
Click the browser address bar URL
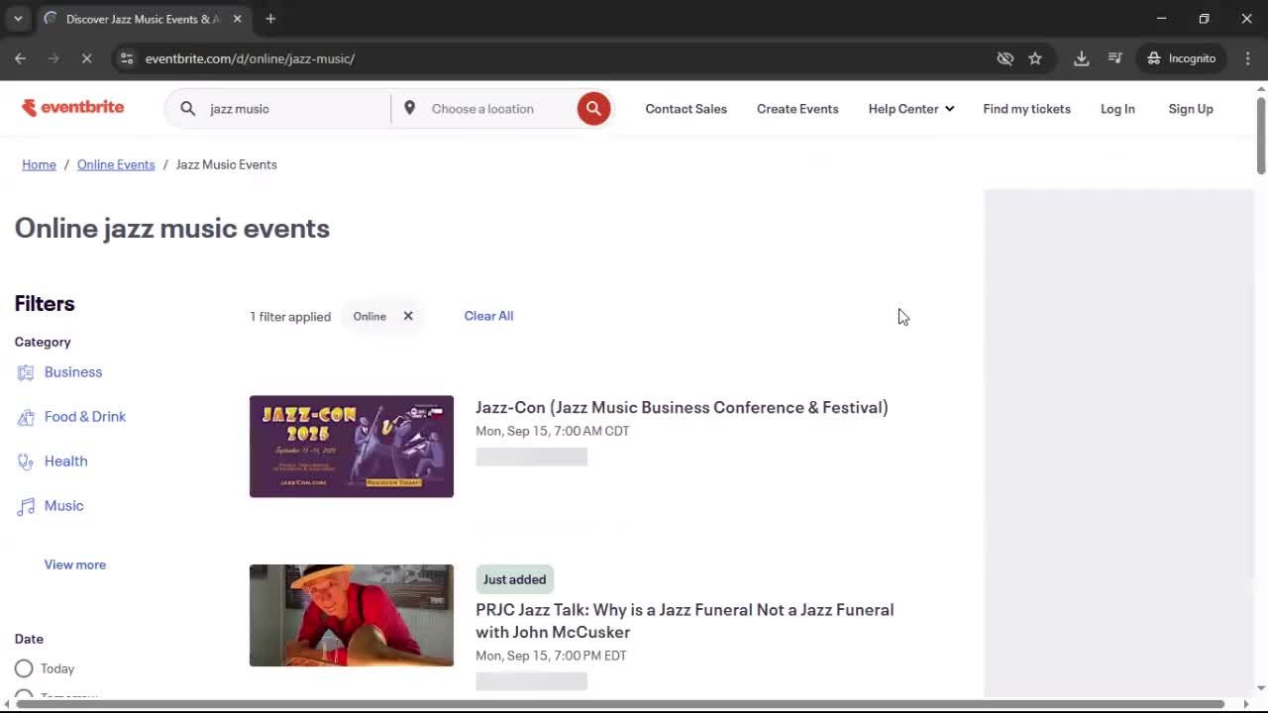[x=250, y=58]
